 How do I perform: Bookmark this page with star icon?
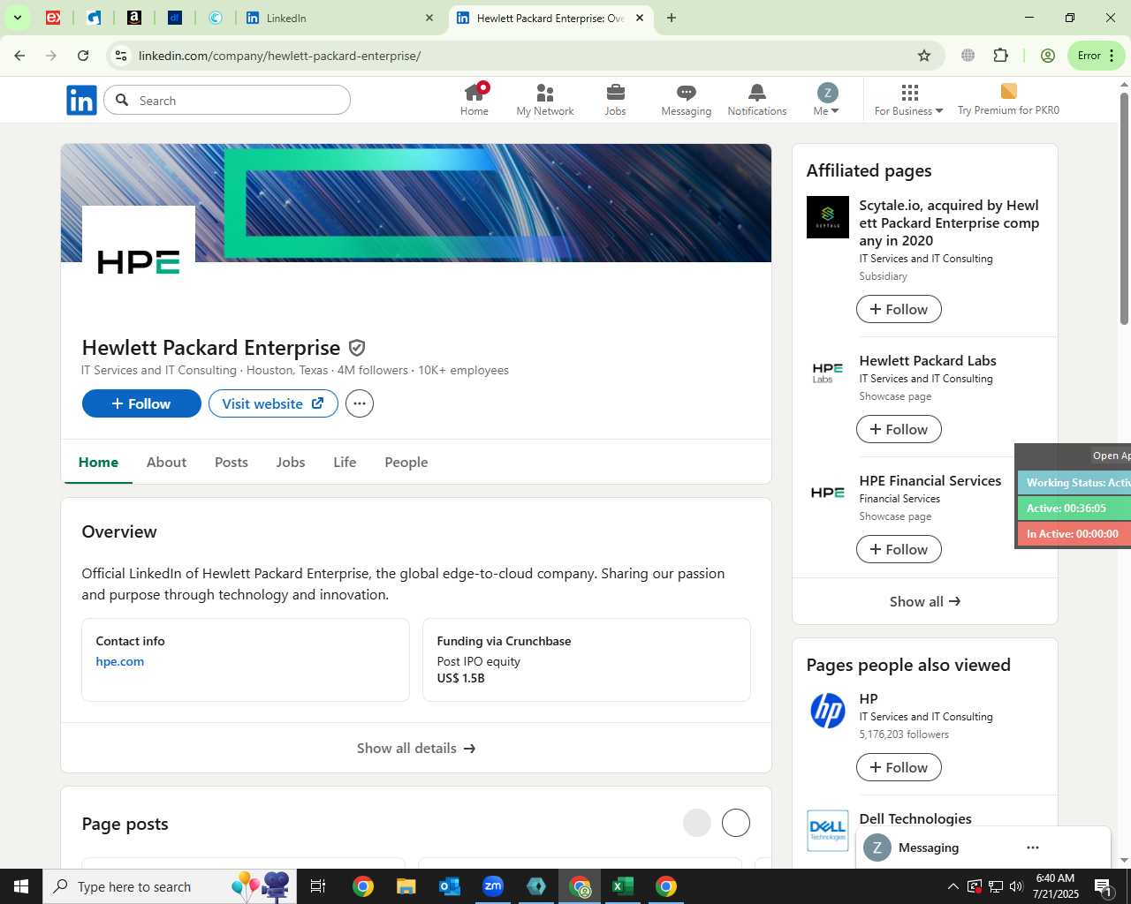click(924, 56)
